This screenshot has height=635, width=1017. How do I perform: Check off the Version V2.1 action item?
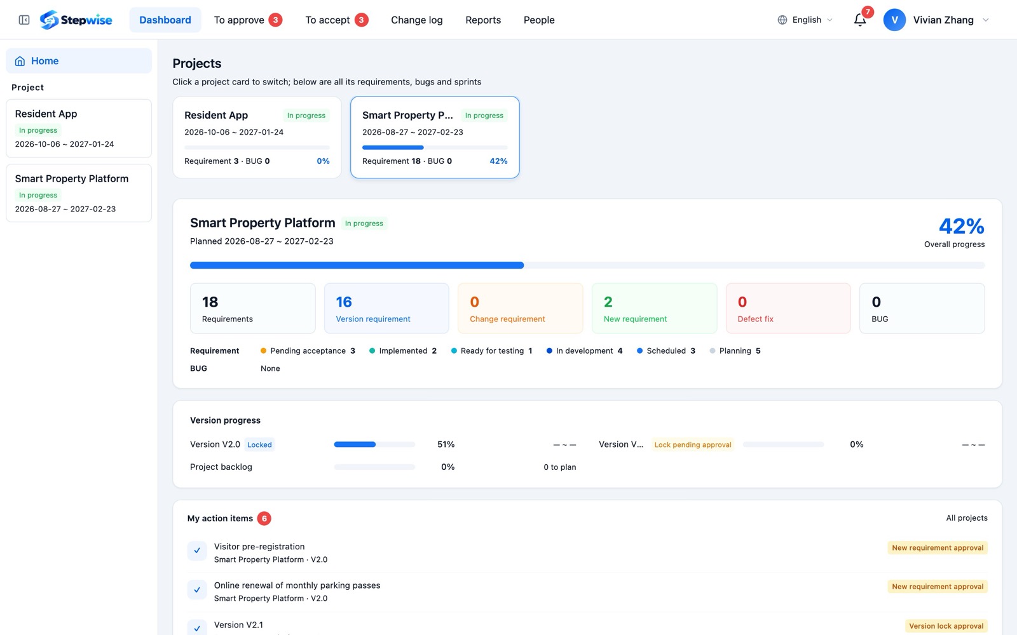(197, 628)
